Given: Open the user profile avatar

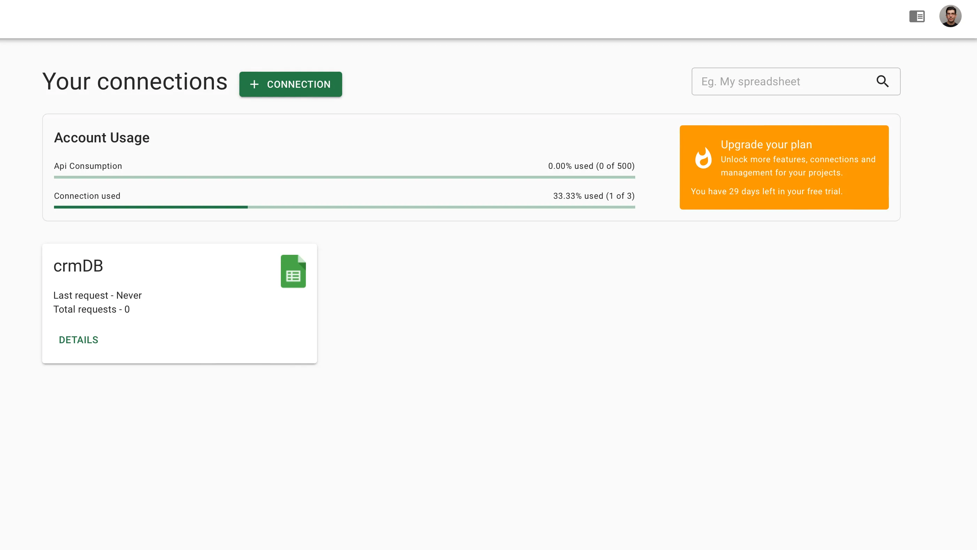Looking at the screenshot, I should click(951, 16).
